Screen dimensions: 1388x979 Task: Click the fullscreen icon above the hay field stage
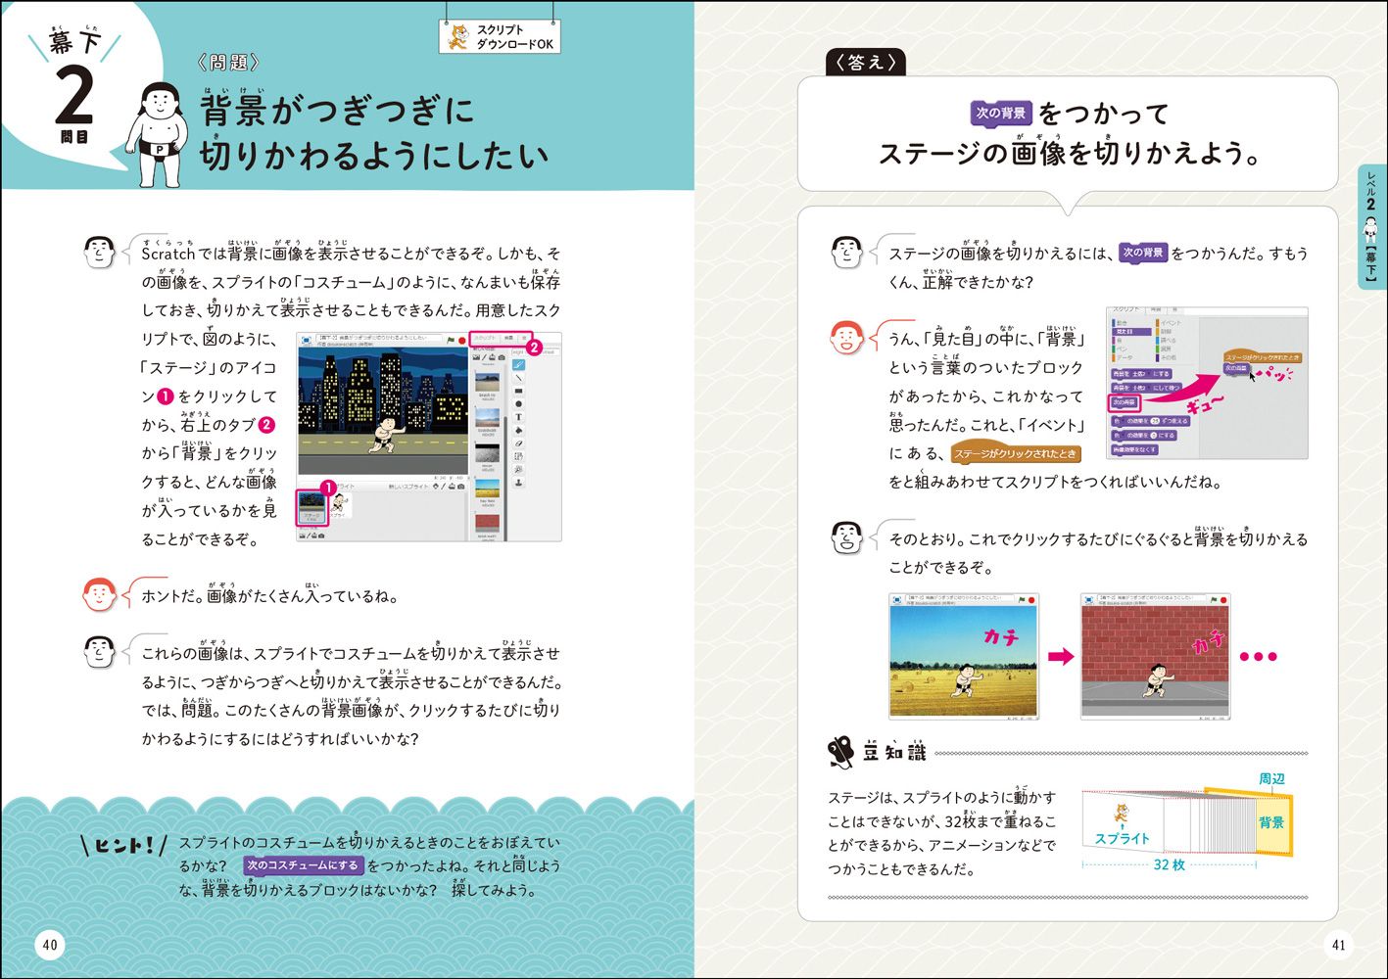click(897, 599)
